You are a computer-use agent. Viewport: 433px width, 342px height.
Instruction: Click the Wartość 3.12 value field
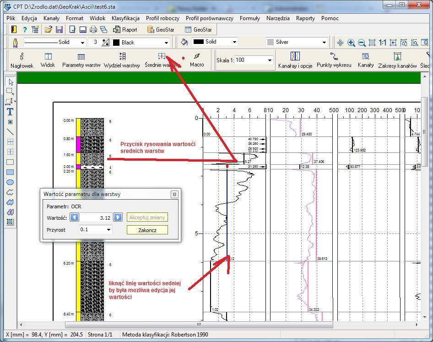pos(96,217)
